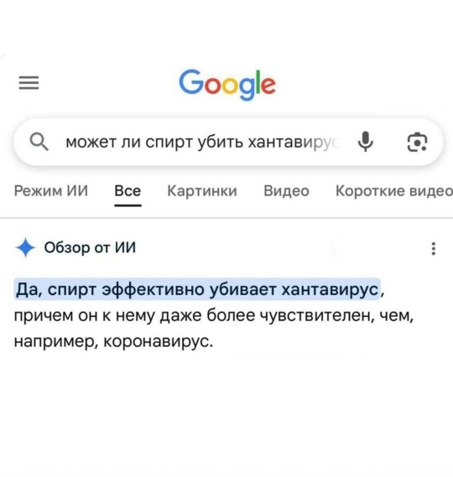Open the Короткие видео tab

394,191
